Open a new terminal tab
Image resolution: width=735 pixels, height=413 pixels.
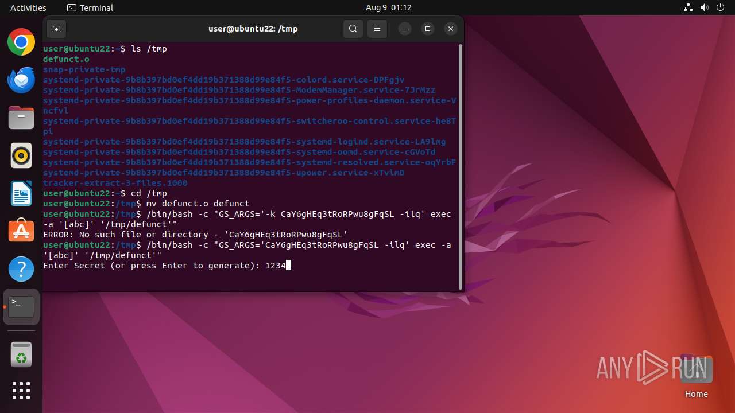tap(56, 29)
